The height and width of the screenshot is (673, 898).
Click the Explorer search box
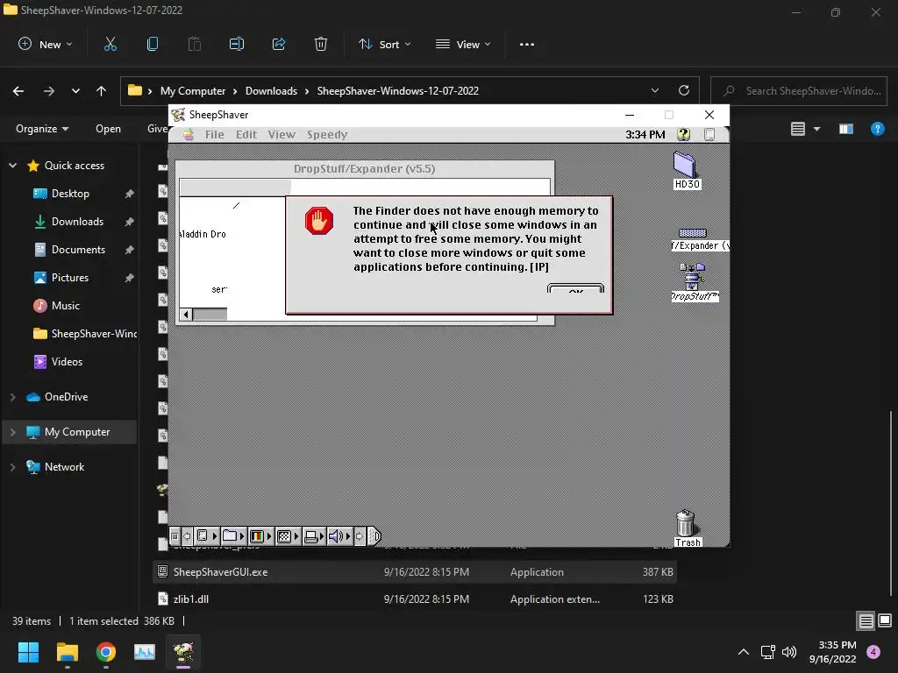799,90
